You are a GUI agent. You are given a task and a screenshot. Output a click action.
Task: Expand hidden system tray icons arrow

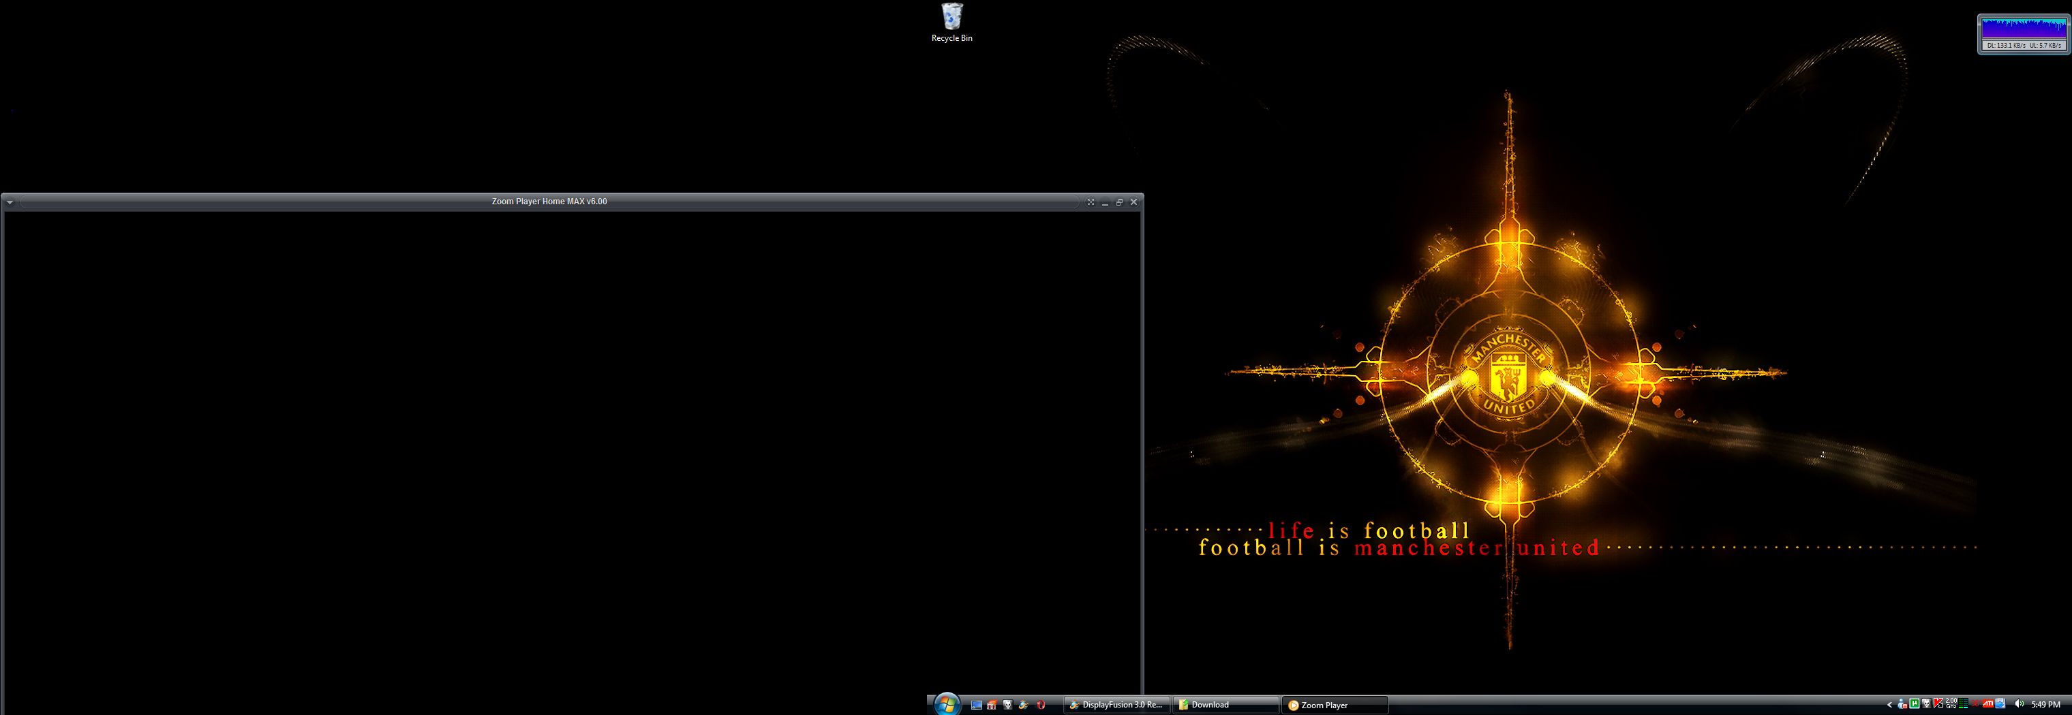pyautogui.click(x=1889, y=705)
